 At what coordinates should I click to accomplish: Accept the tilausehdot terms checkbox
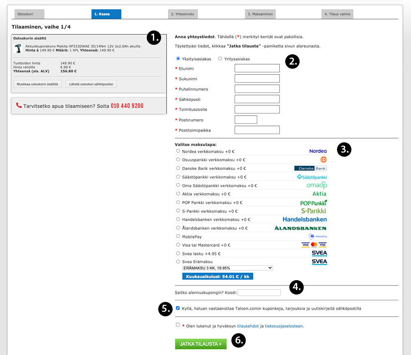[178, 325]
